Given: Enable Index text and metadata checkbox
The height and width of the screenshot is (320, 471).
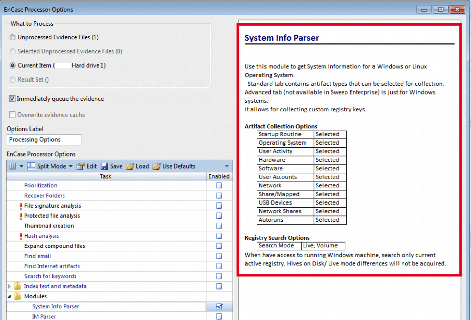Looking at the screenshot, I should coord(219,286).
